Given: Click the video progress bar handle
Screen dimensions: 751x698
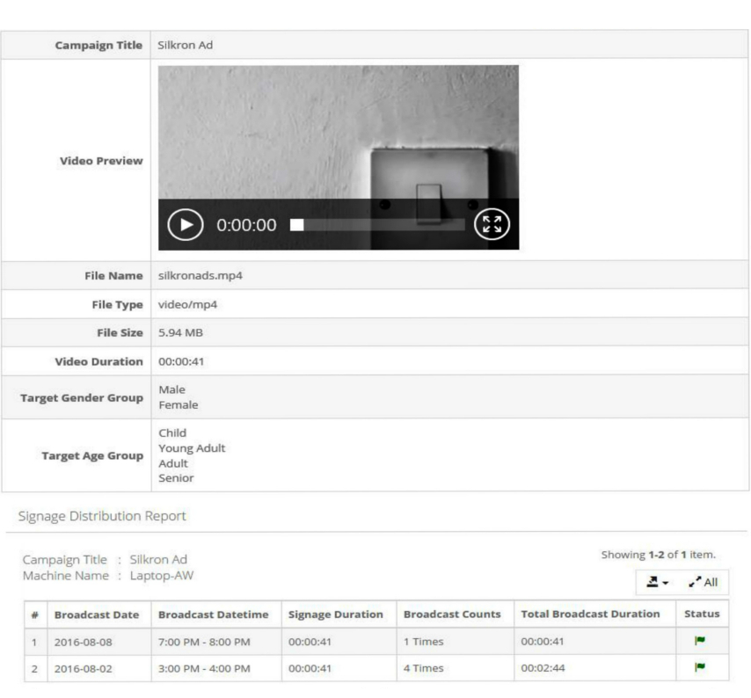Looking at the screenshot, I should pyautogui.click(x=297, y=225).
